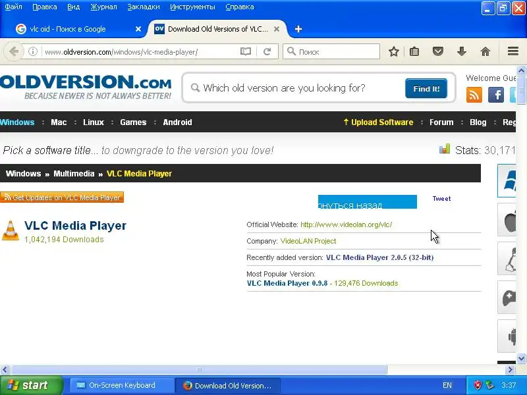Open the RSS feed orange icon
The height and width of the screenshot is (395, 527).
(474, 95)
